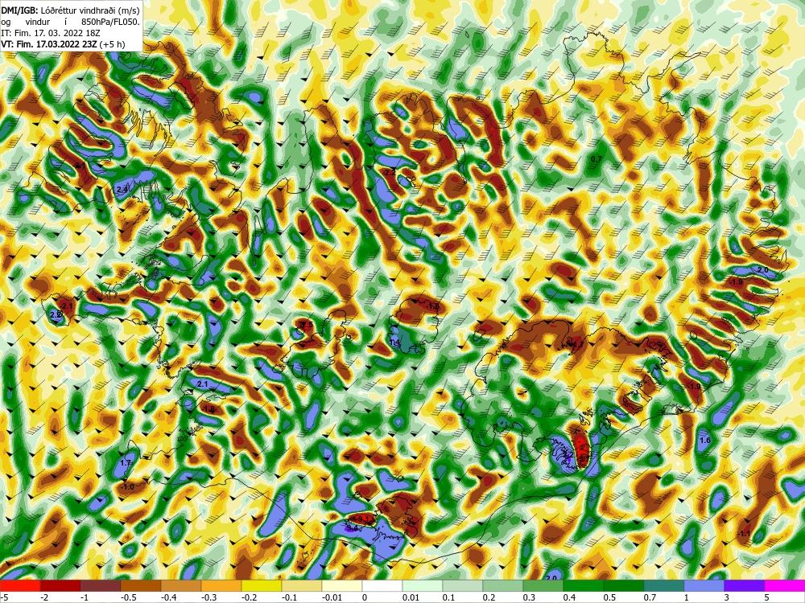Click the '1.4' value label on the map
The width and height of the screenshot is (805, 603).
point(394,342)
